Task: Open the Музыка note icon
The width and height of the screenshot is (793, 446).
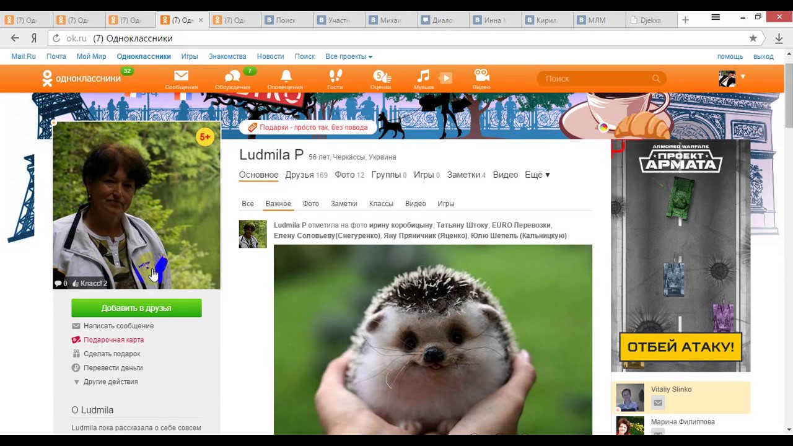Action: (x=423, y=76)
